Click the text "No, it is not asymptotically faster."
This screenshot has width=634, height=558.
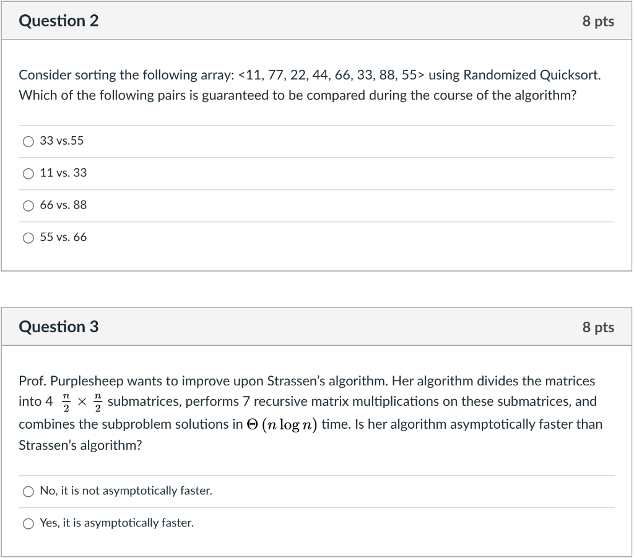(126, 491)
